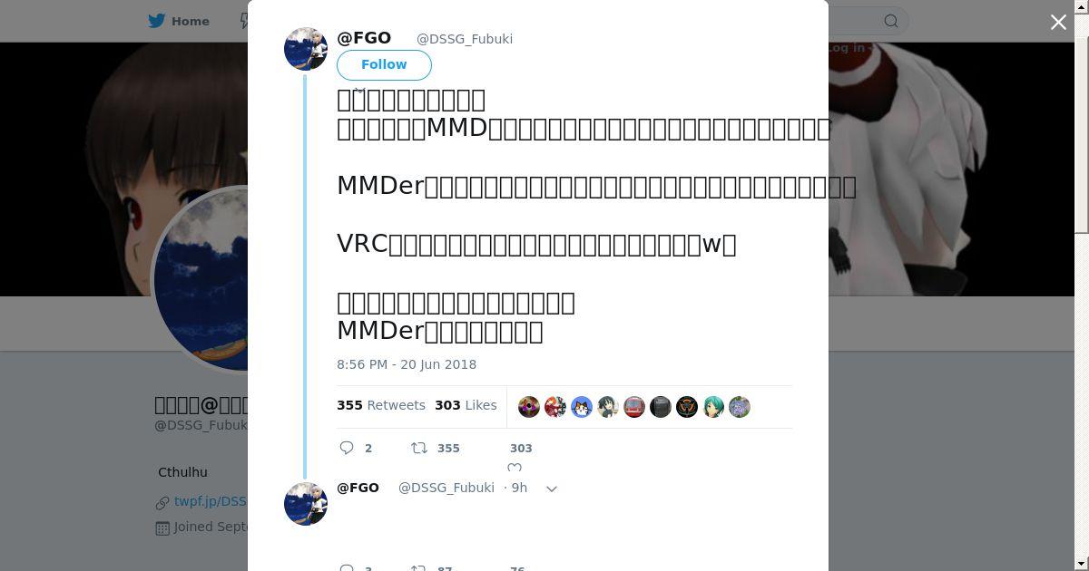Select the Home tab in top navigation
This screenshot has width=1089, height=571.
click(x=179, y=21)
